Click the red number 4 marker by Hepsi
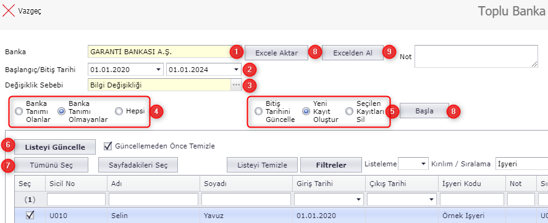 (x=156, y=111)
